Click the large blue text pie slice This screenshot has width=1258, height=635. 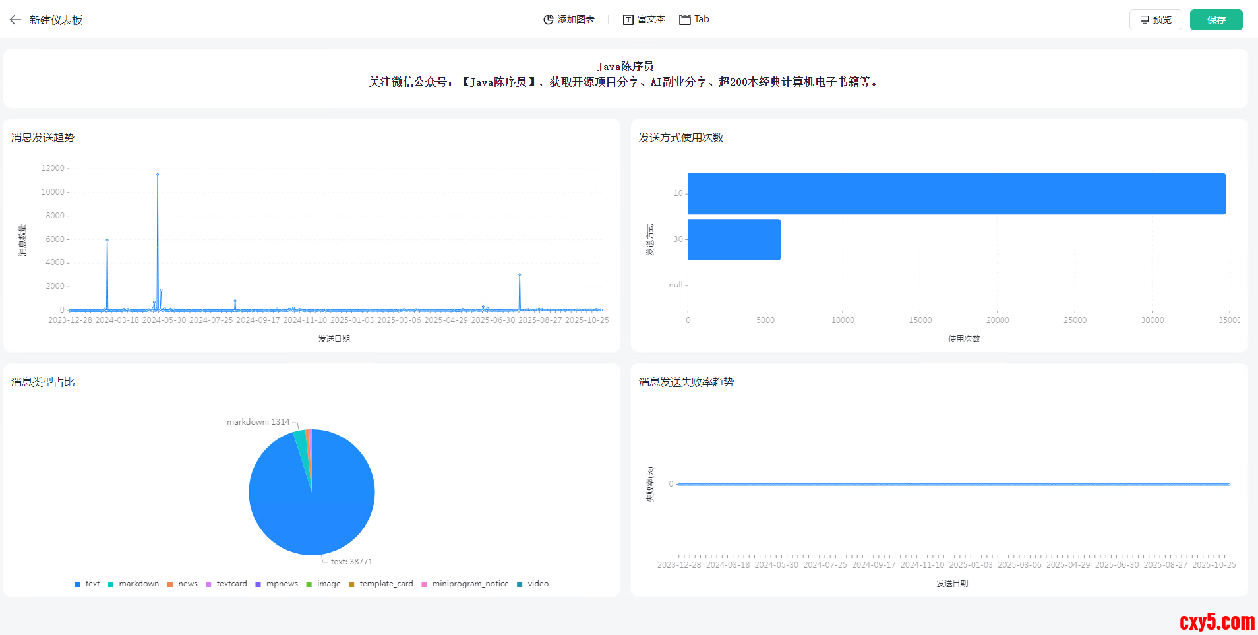click(316, 508)
